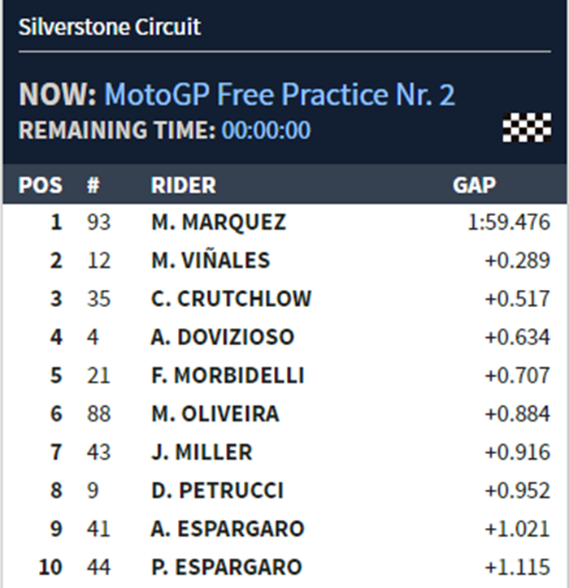Sort by the POS column header

pyautogui.click(x=41, y=185)
